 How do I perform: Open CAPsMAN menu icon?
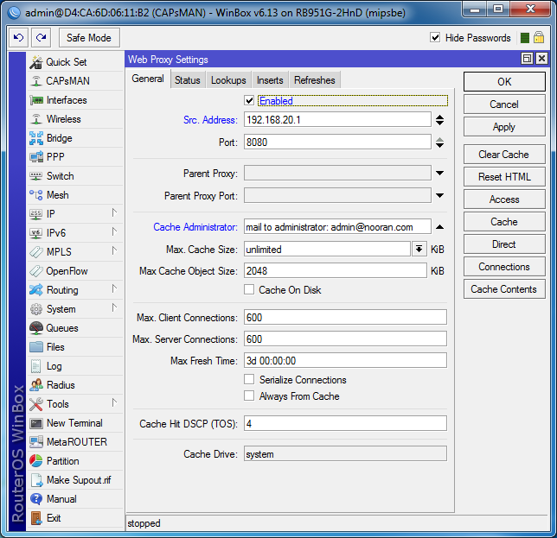pyautogui.click(x=35, y=81)
